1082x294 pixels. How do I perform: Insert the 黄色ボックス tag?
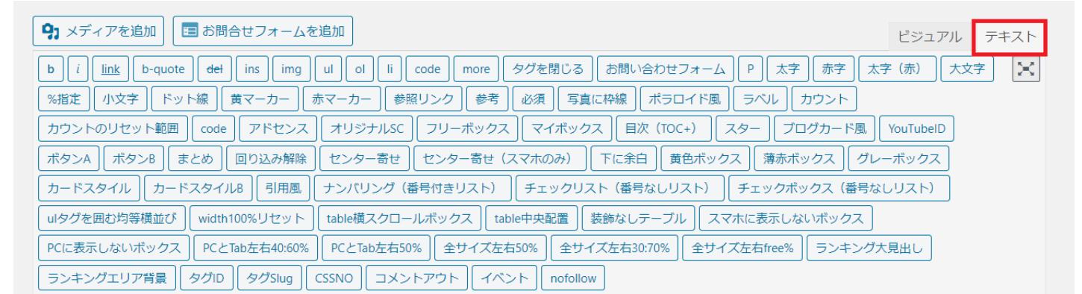coord(705,159)
